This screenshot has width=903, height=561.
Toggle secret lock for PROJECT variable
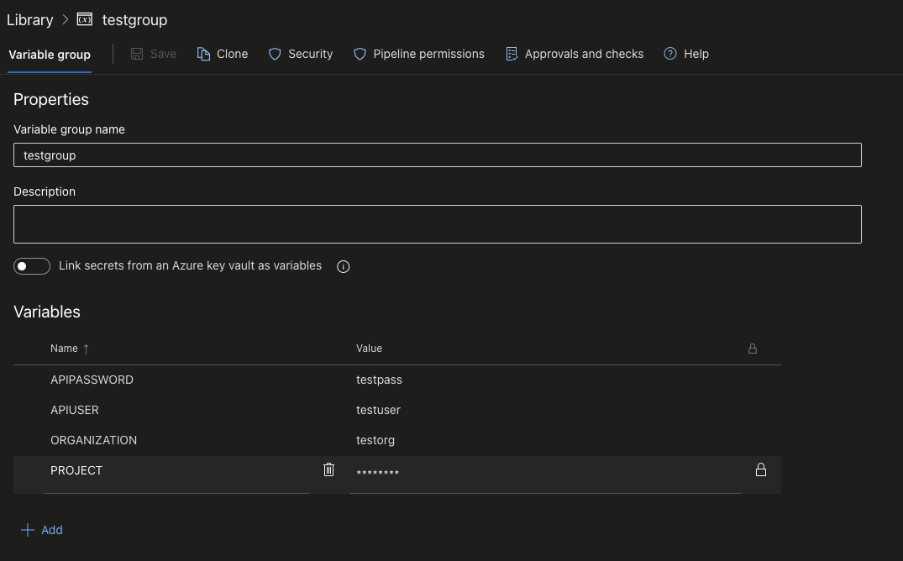(761, 469)
